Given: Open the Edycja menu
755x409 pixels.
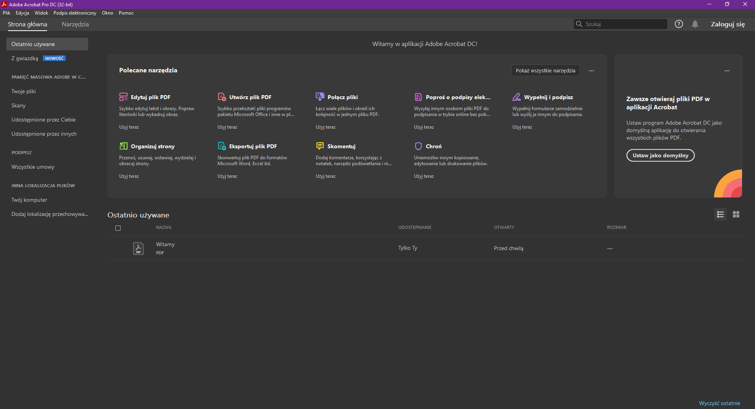Looking at the screenshot, I should (22, 13).
